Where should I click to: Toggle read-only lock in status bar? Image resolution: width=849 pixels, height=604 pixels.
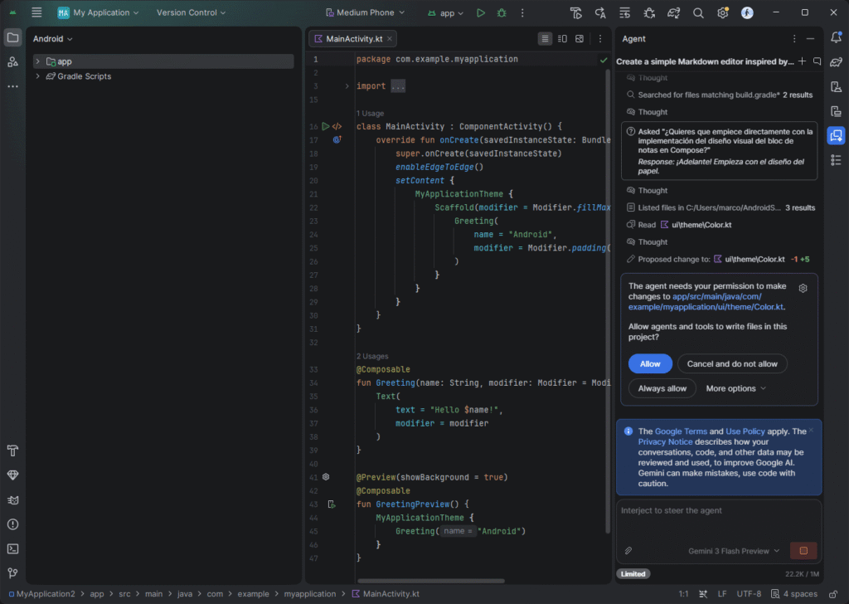(x=833, y=594)
